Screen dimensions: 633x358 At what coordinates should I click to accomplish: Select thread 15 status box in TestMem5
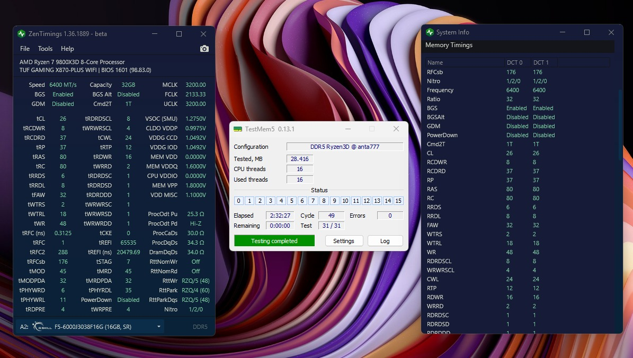pos(398,201)
